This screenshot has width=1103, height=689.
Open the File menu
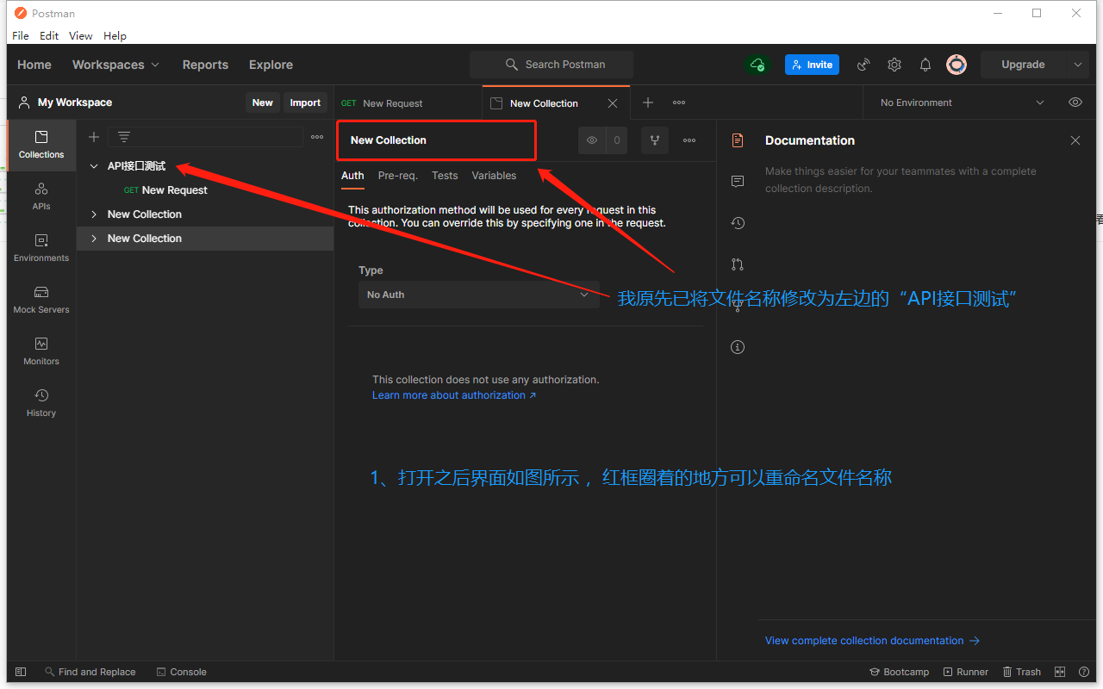[21, 36]
